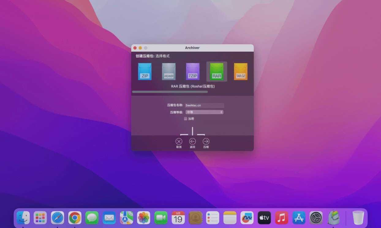This screenshot has width=381, height=228.
Task: Select the RAR format icon
Action: pyautogui.click(x=217, y=71)
